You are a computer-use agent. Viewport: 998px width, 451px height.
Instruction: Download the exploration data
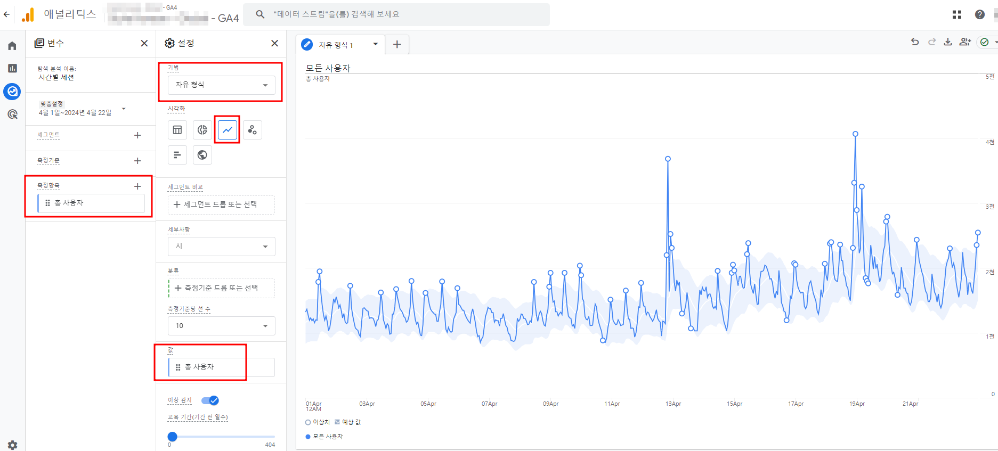(x=948, y=42)
